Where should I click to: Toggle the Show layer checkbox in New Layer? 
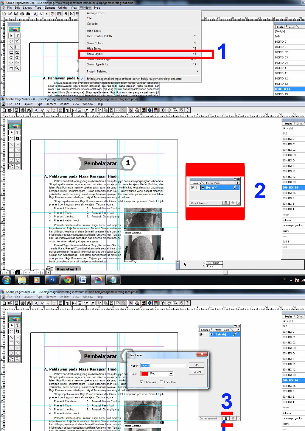click(141, 382)
